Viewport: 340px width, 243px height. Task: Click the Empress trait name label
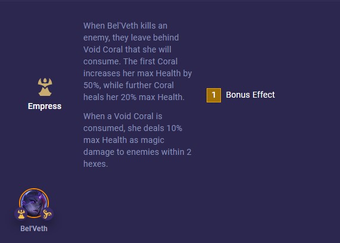tap(45, 106)
